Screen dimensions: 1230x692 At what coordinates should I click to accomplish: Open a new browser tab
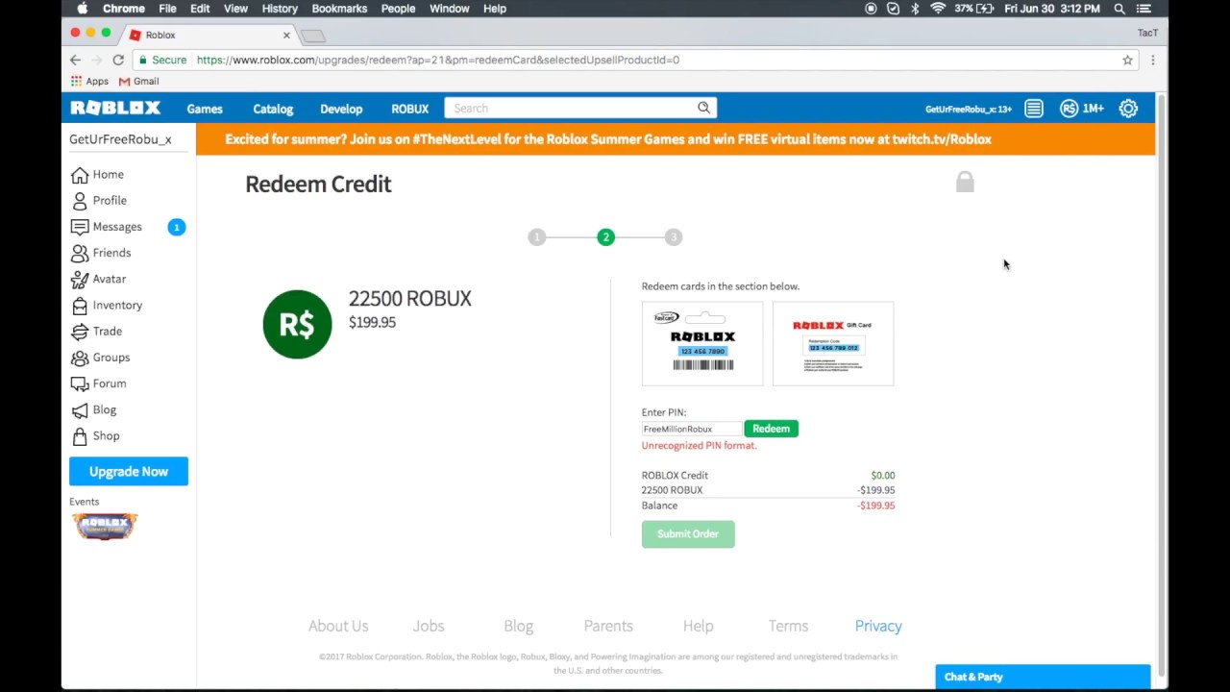coord(313,36)
